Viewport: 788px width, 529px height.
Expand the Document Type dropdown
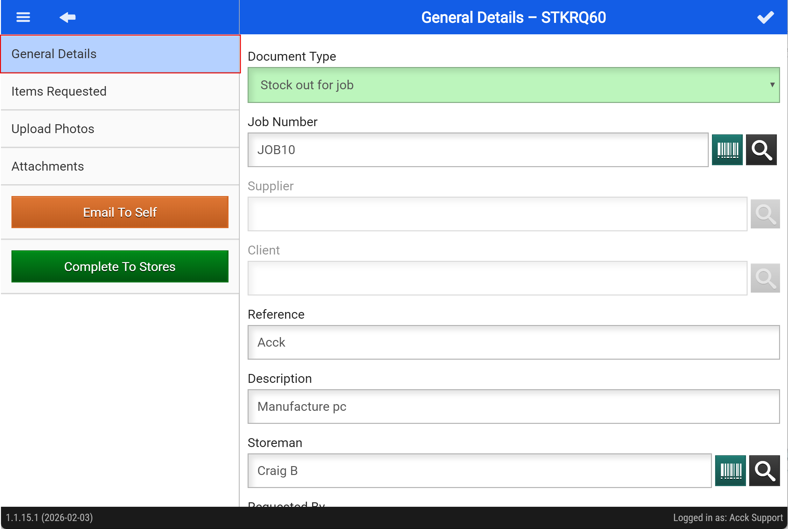click(513, 85)
